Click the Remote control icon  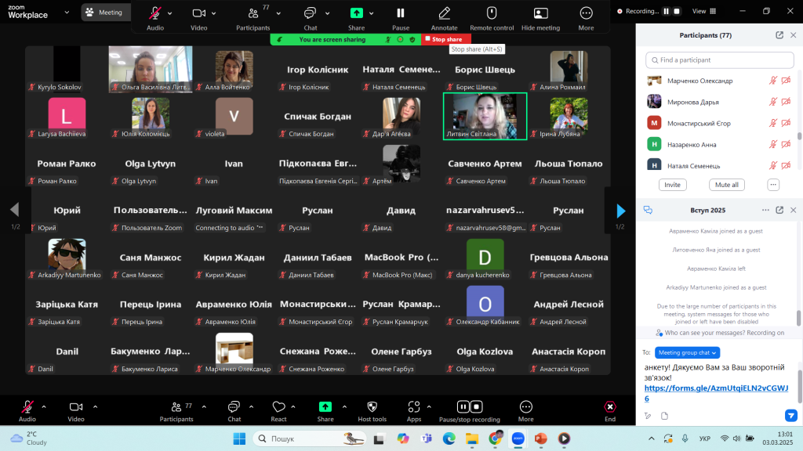[492, 13]
